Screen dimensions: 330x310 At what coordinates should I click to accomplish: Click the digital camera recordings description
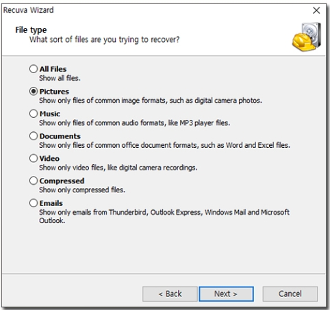point(118,168)
